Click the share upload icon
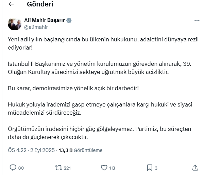This screenshot has width=221, height=175. 195,168
